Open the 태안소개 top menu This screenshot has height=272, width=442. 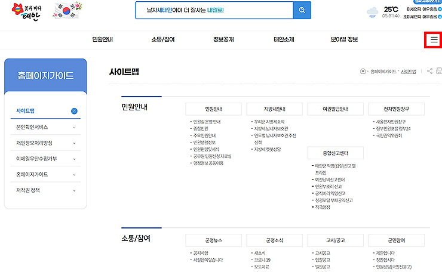pos(284,39)
